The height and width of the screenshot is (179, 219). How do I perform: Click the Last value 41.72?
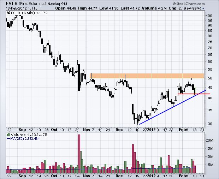coord(135,8)
